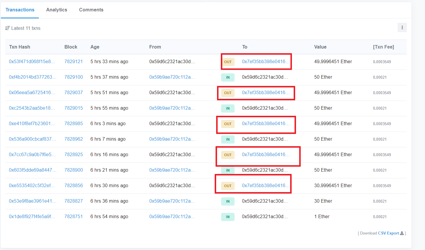Open block 7829037
This screenshot has width=425, height=250.
click(73, 92)
